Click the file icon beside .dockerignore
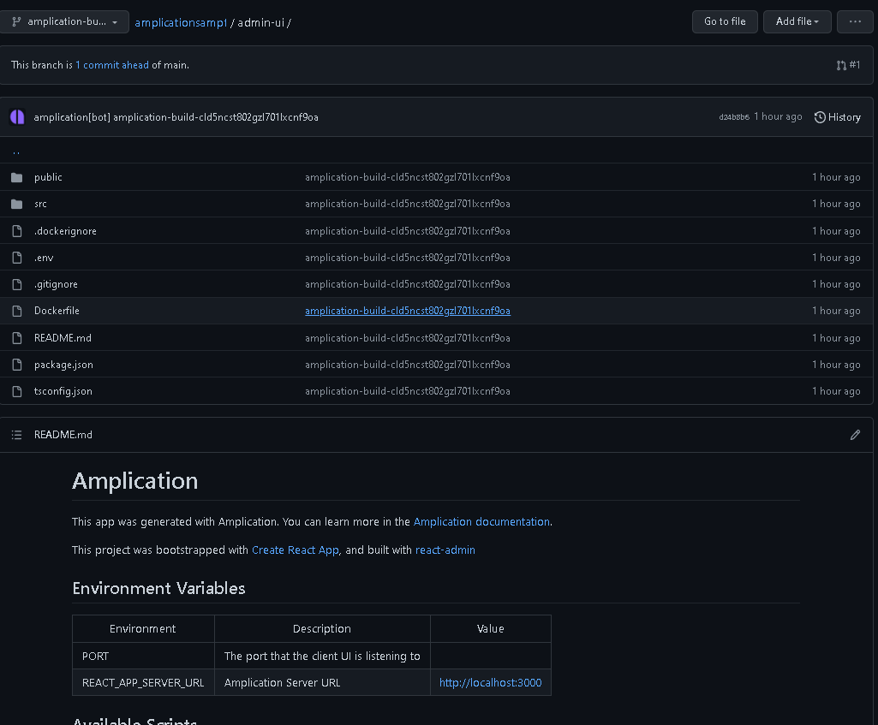The width and height of the screenshot is (878, 725). click(17, 231)
